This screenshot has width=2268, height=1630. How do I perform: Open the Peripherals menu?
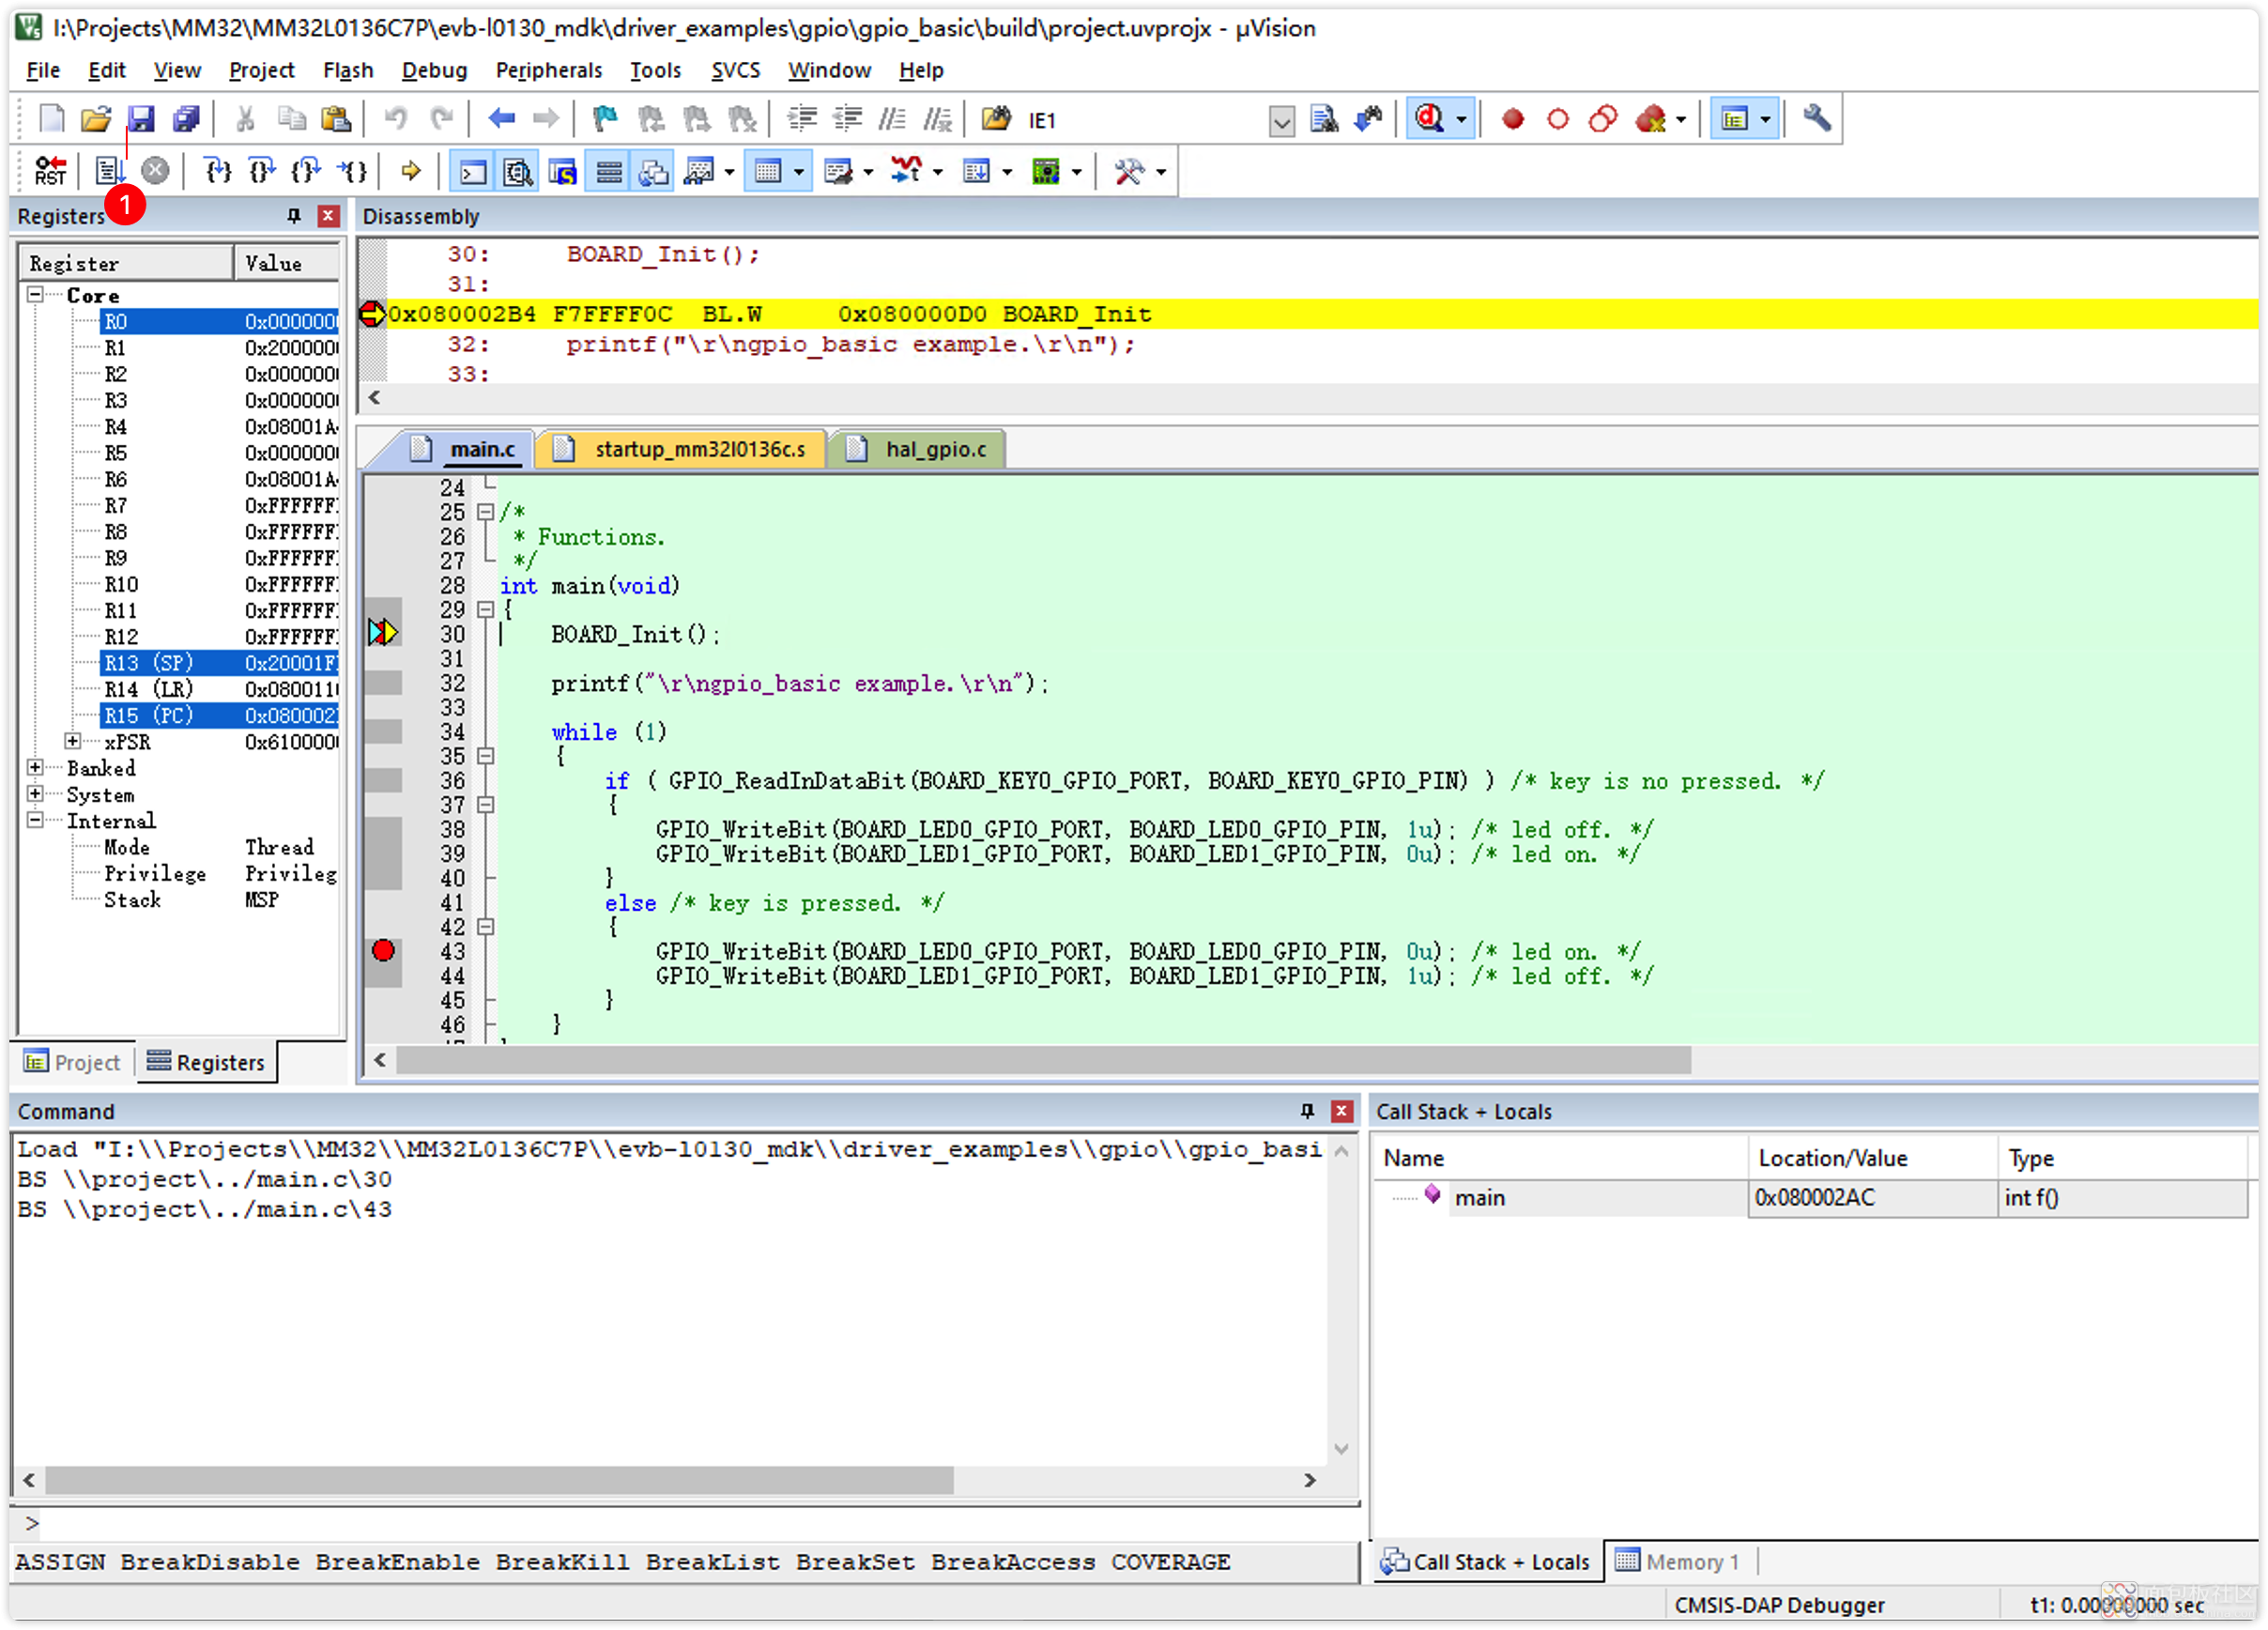pos(549,70)
